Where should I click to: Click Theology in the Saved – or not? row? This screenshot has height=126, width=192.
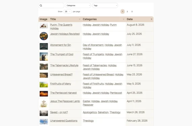point(115,112)
